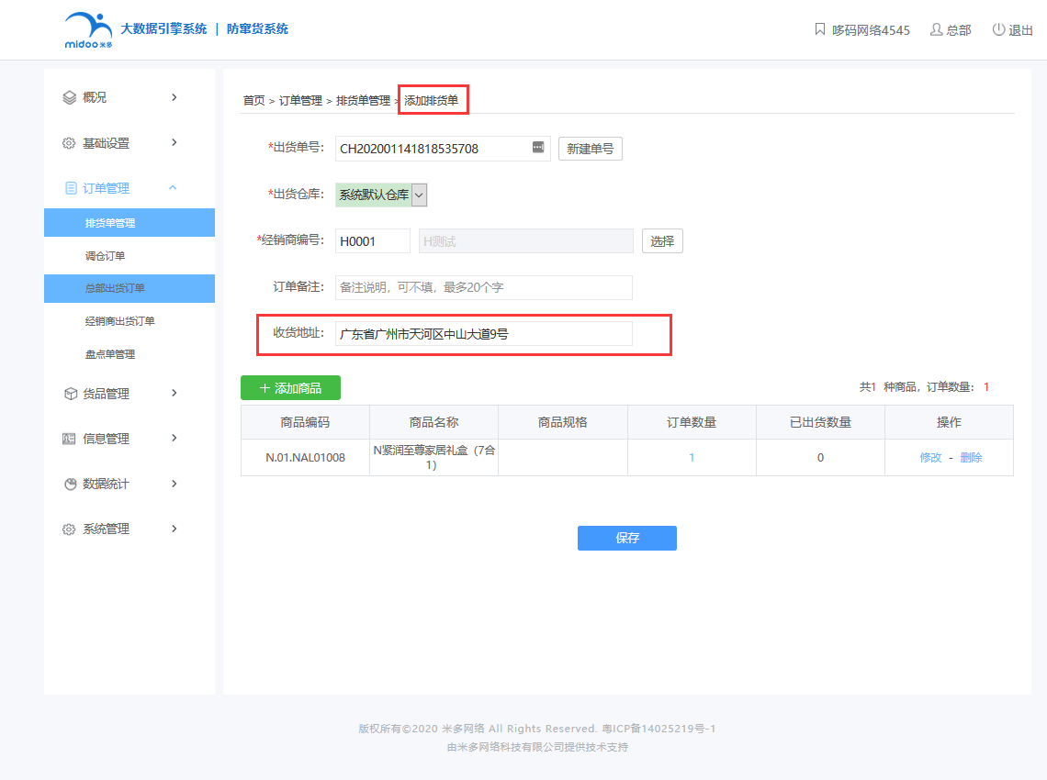Viewport: 1047px width, 780px height.
Task: Open 排货单管理 in the sidebar
Action: (129, 223)
